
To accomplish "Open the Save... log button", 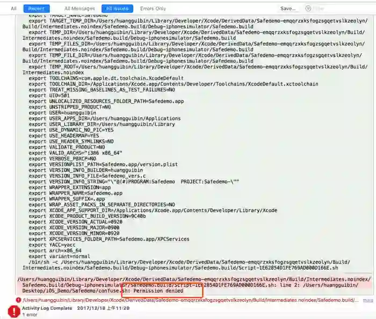I will (288, 9).
